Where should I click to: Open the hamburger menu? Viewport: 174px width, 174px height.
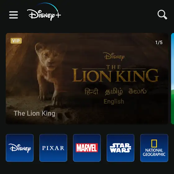click(x=14, y=15)
